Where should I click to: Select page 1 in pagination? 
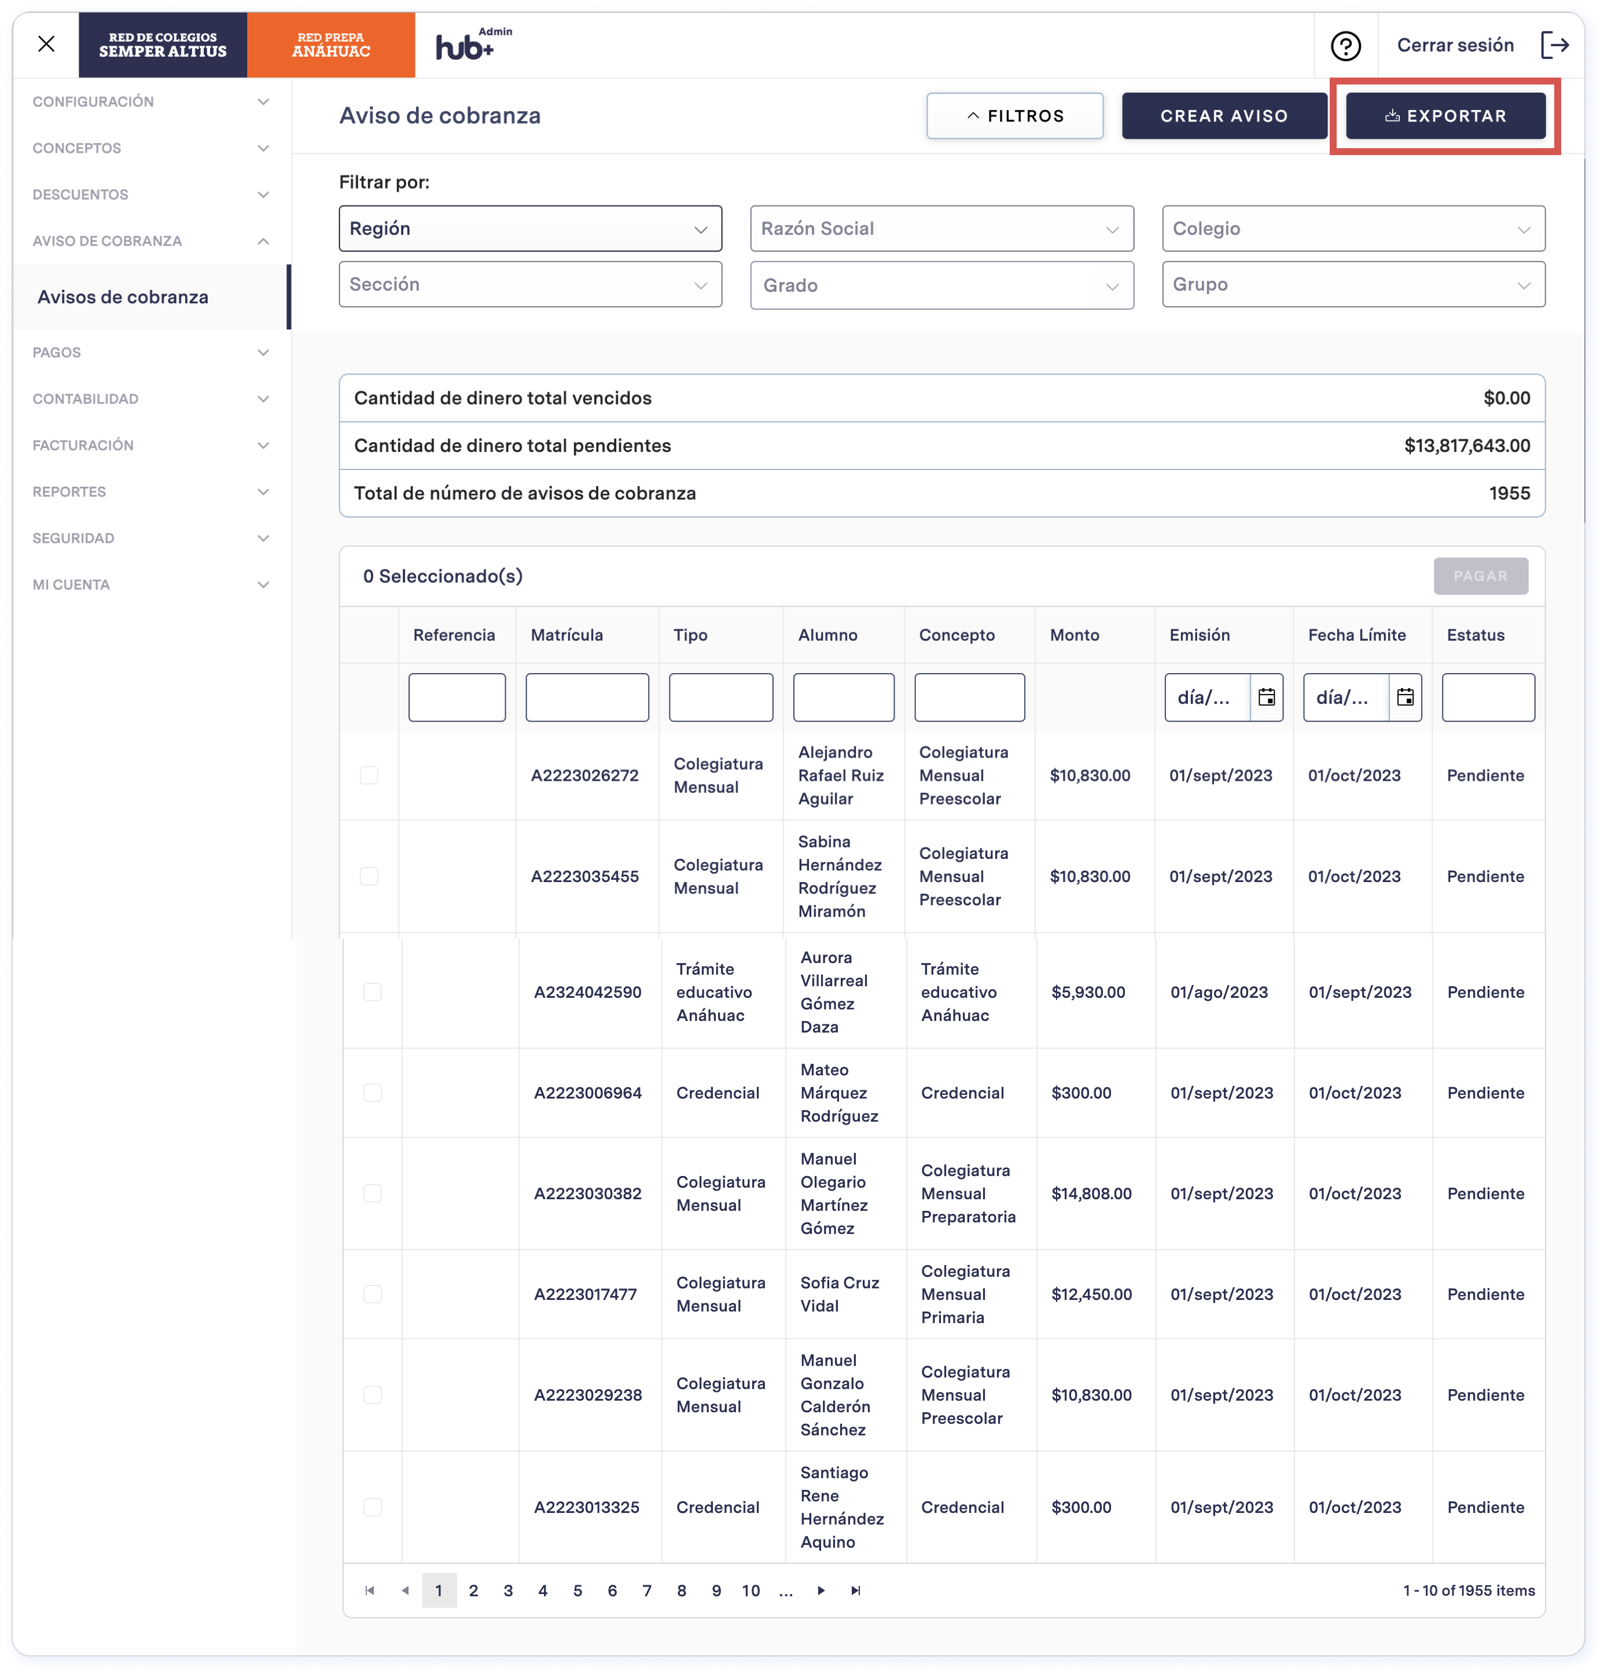click(x=439, y=1589)
